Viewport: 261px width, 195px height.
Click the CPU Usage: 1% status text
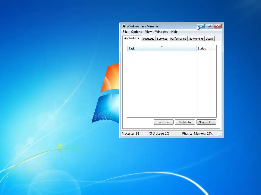[159, 134]
